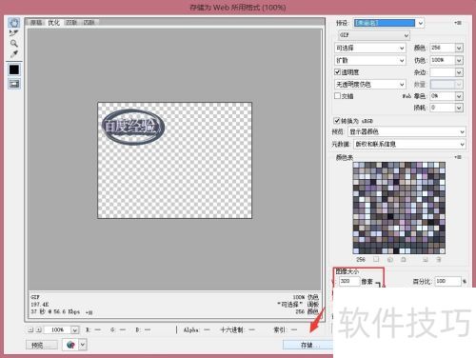Screen dimensions: 476x358
Task: Toggle the 转换为 sRGB checkbox
Action: [337, 121]
